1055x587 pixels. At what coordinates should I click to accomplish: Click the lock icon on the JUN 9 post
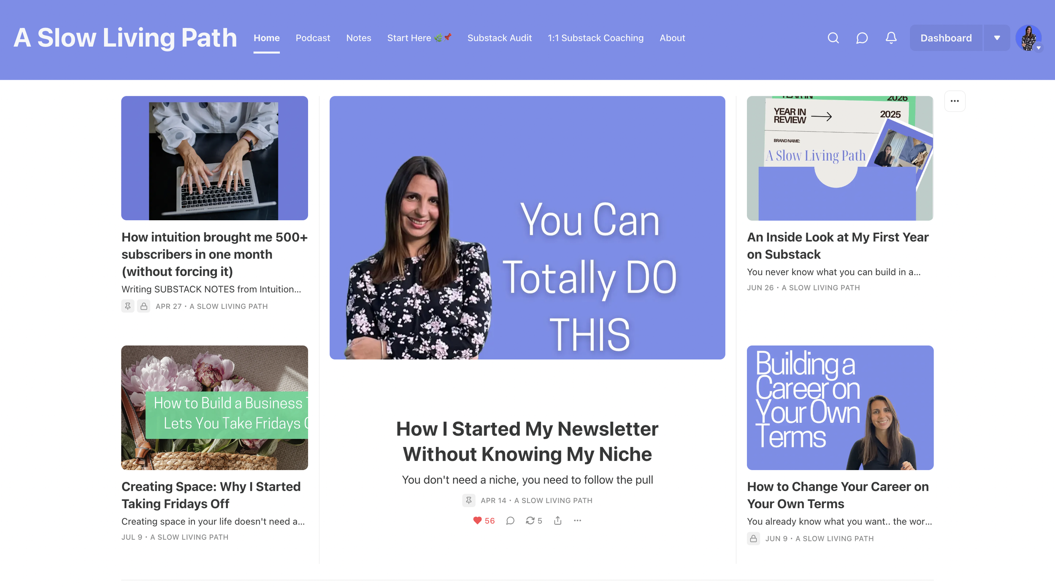[753, 538]
